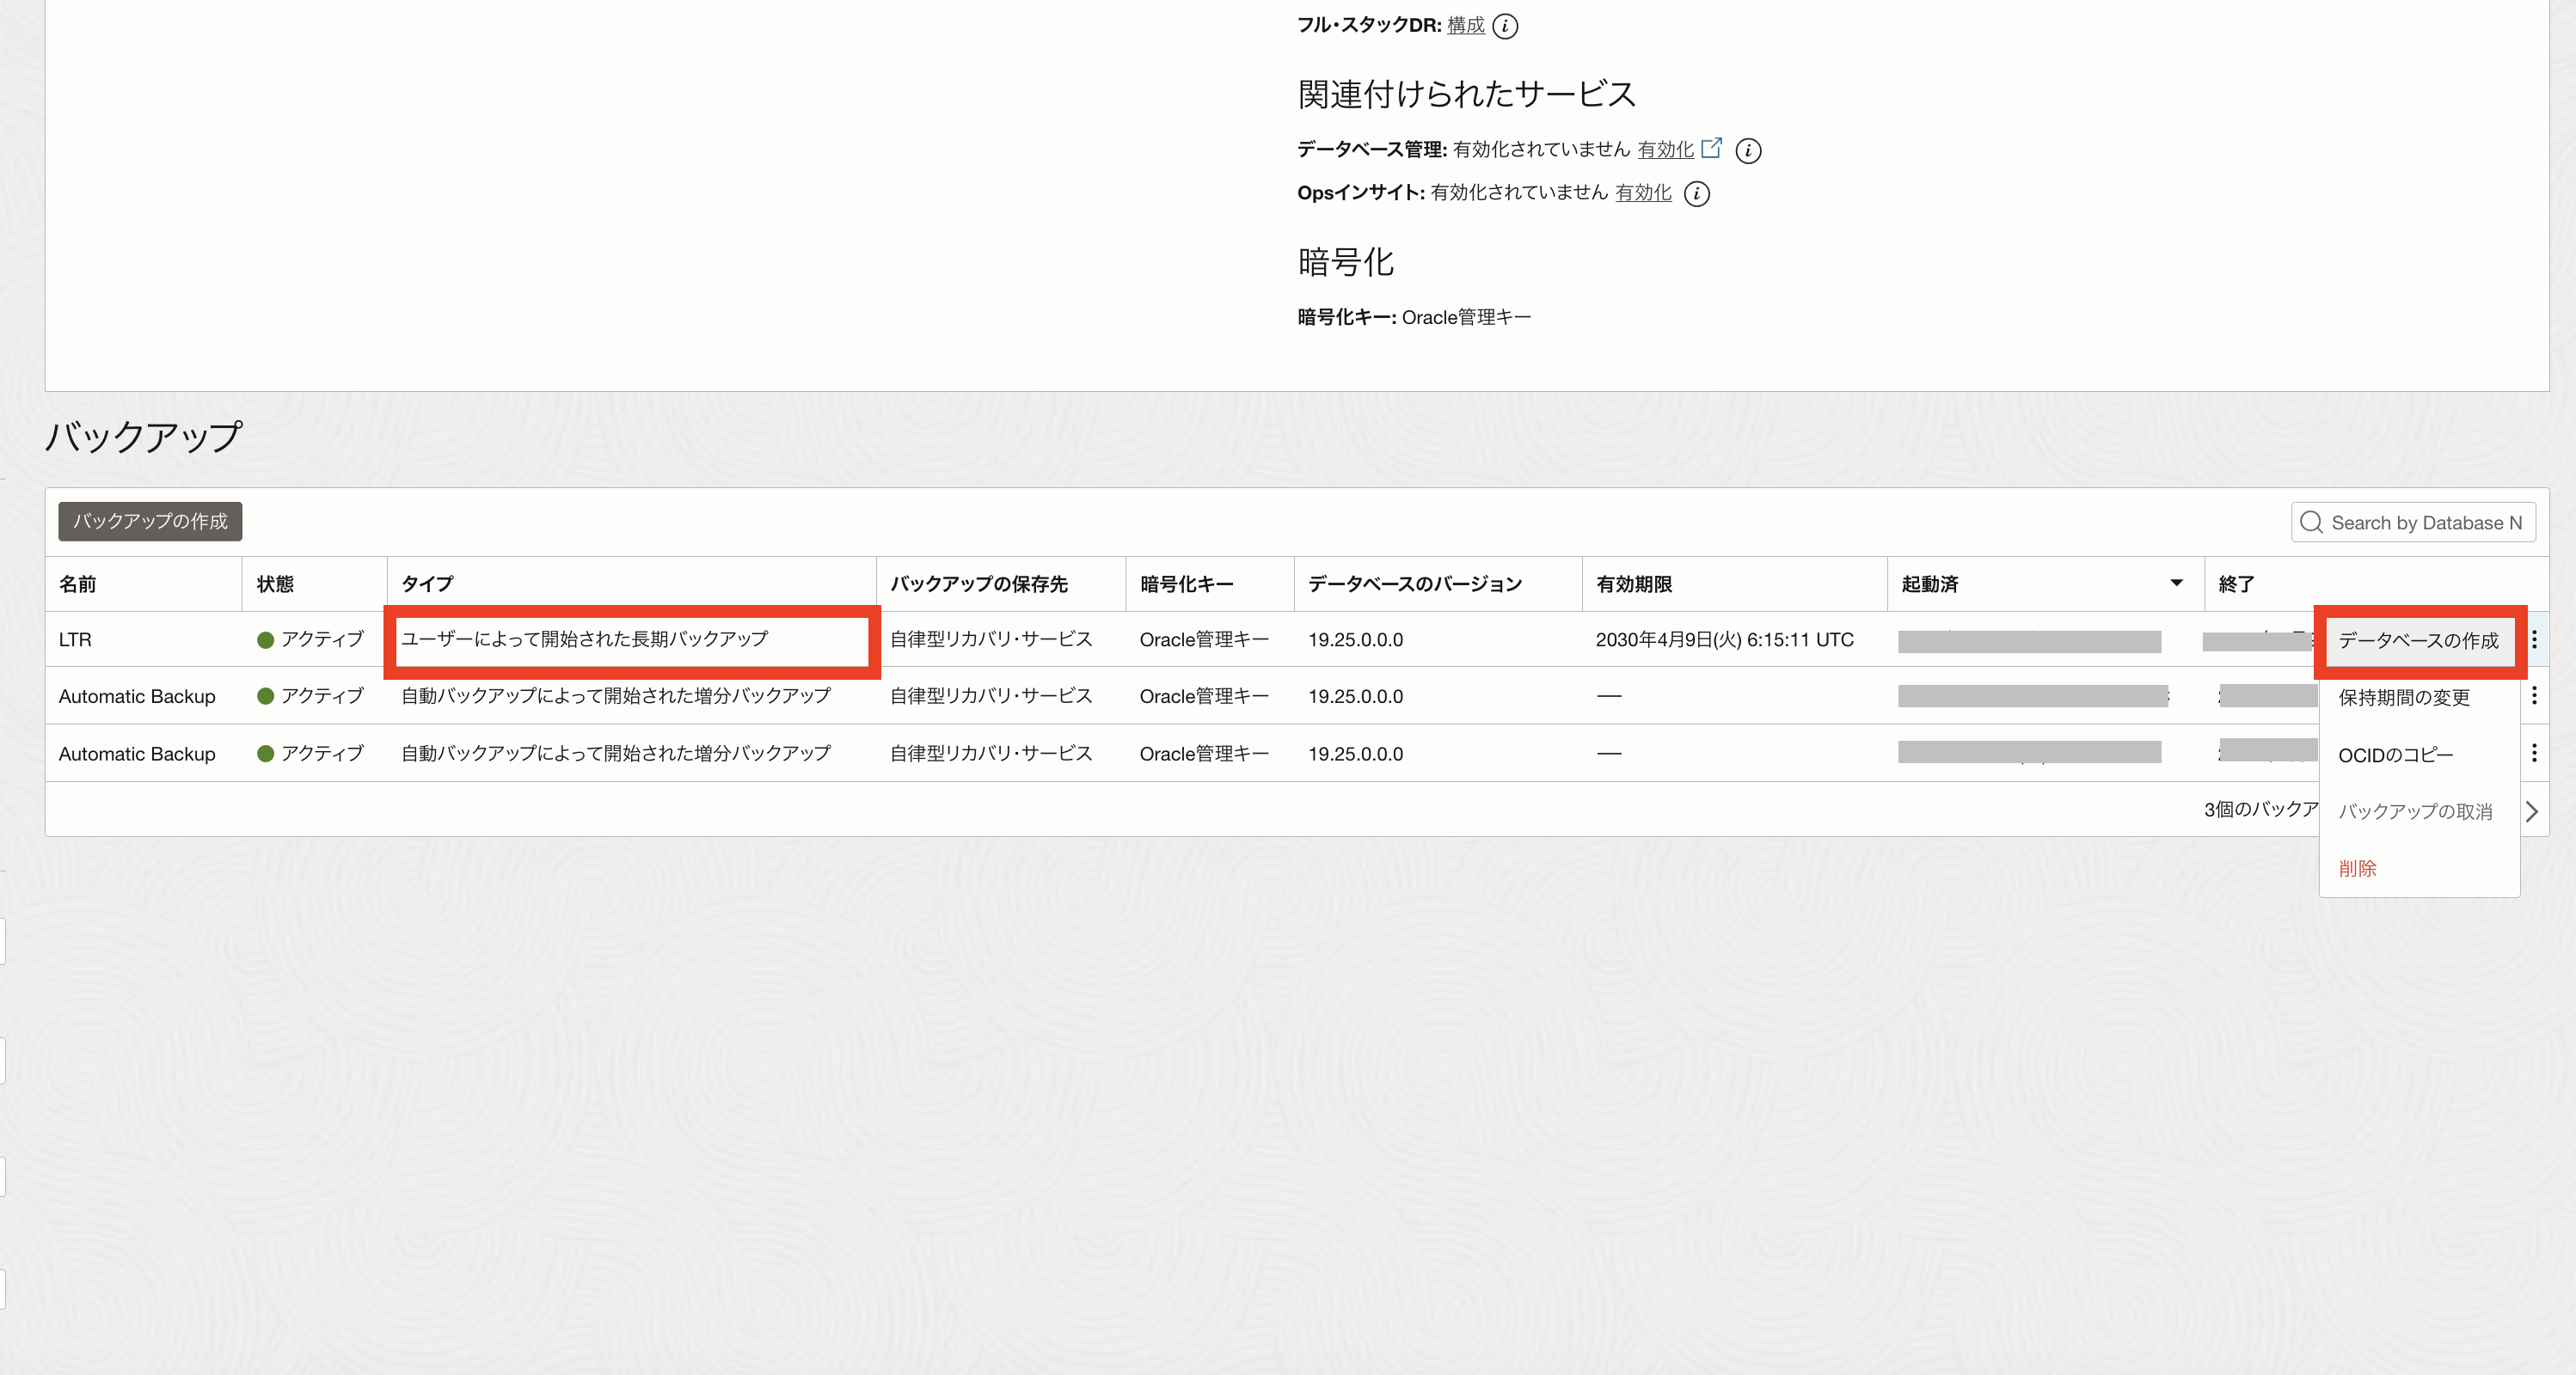Click 有効化 link for Opsインサイト
Viewport: 2576px width, 1375px height.
[1643, 192]
